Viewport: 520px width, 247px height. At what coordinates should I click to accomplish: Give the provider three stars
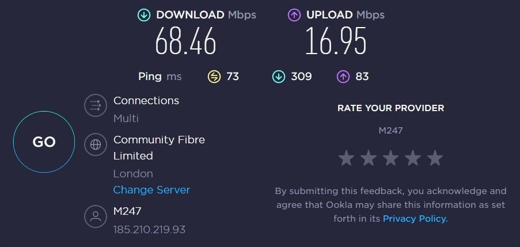(390, 158)
